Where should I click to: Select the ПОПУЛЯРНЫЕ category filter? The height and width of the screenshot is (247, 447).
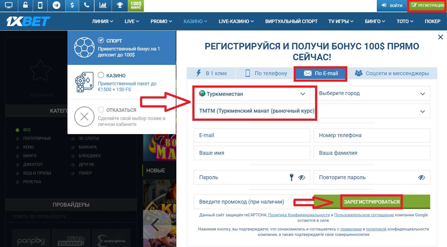[37, 138]
